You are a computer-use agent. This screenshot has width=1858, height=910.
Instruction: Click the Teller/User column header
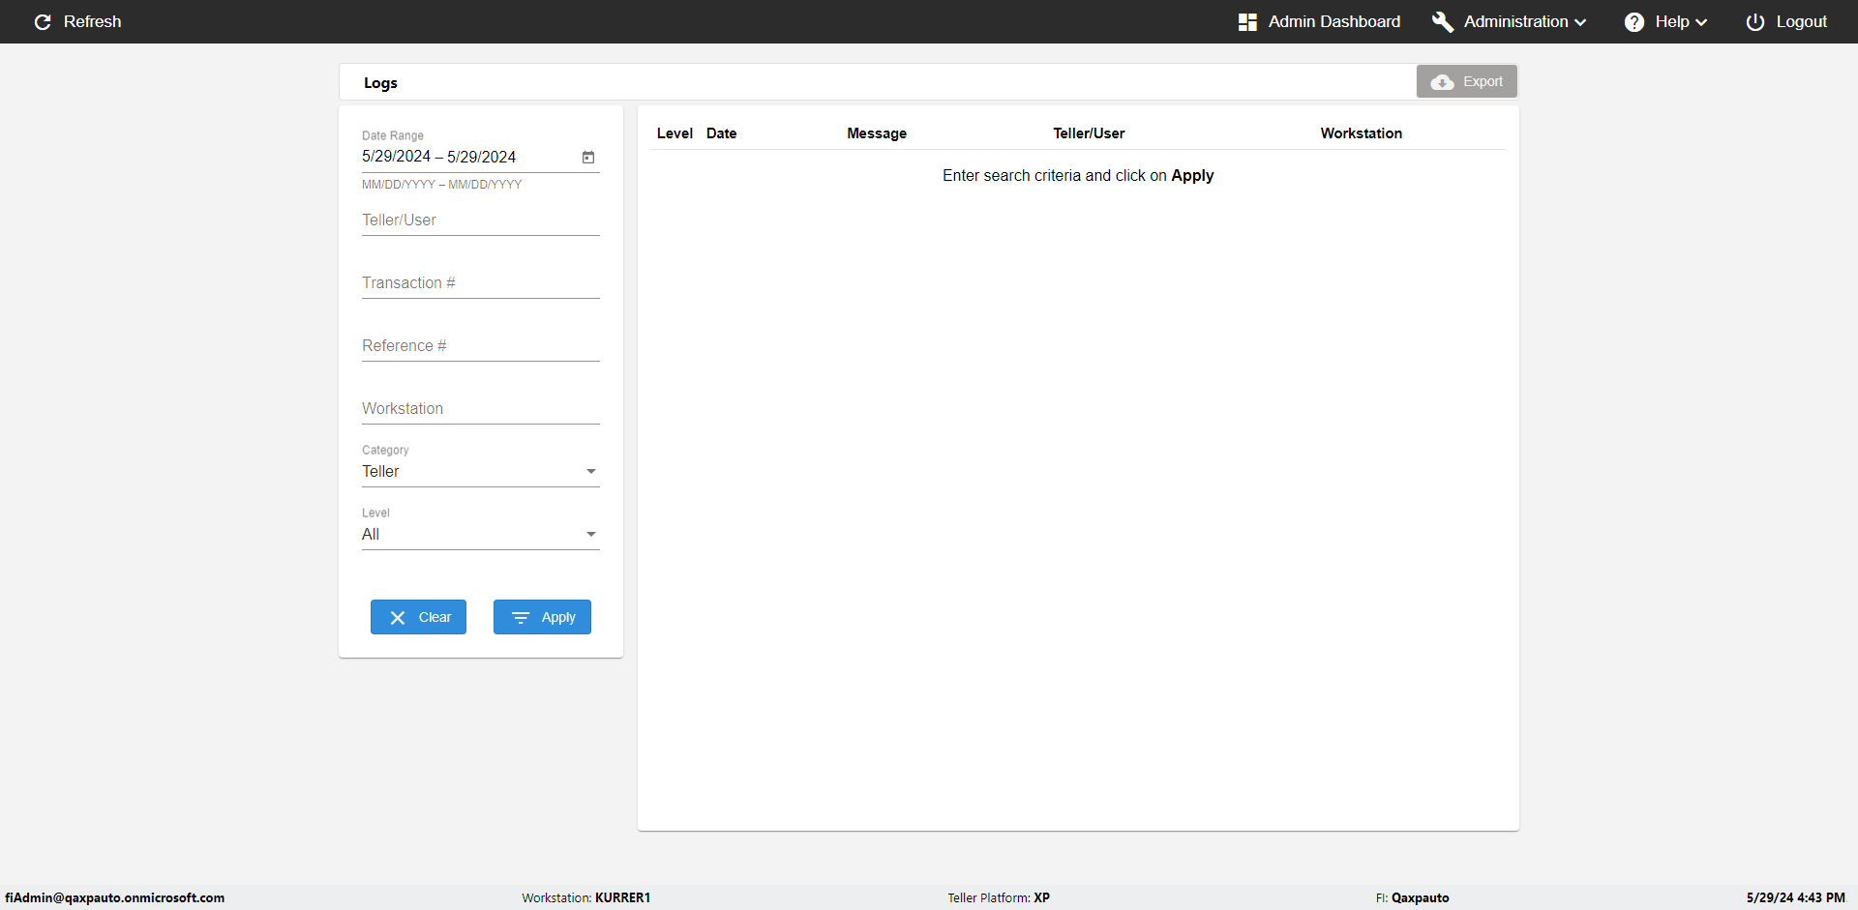(x=1090, y=133)
